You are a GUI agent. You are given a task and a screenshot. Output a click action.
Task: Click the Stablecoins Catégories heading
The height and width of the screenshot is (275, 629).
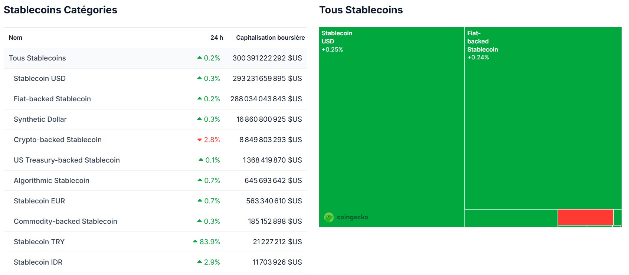coord(60,10)
